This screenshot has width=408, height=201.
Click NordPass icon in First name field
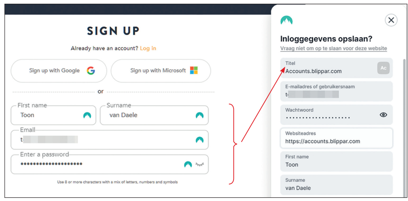87,115
